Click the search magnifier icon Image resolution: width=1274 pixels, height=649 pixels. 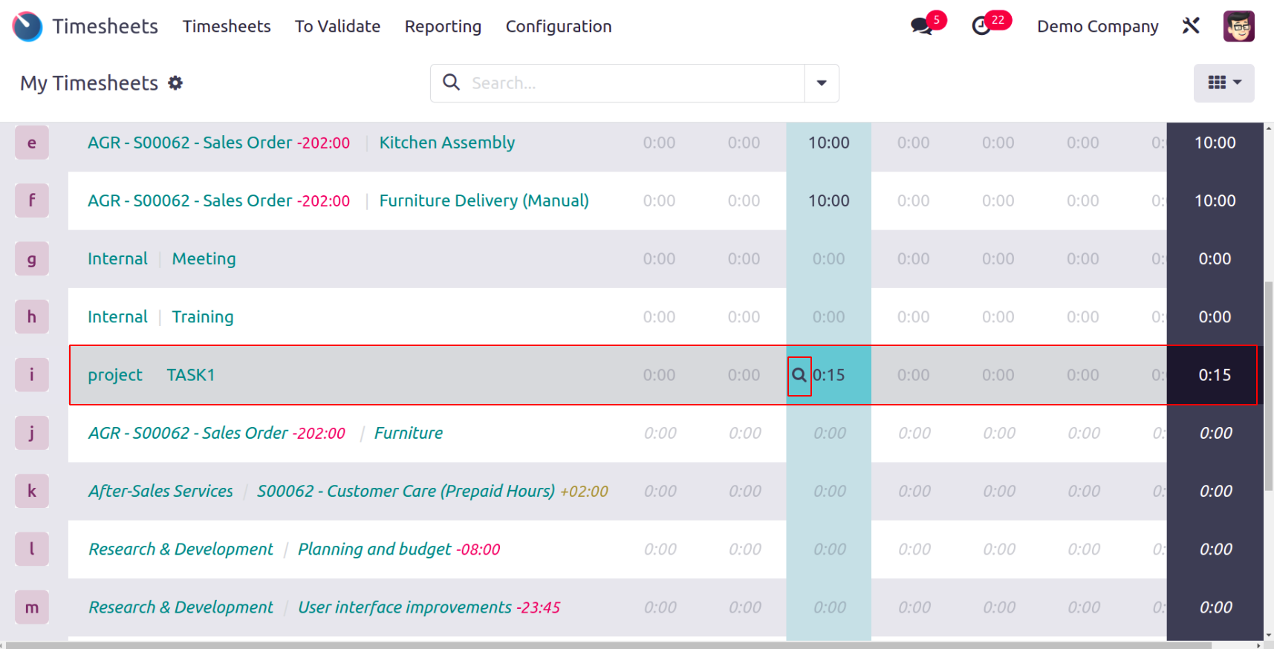pos(451,82)
